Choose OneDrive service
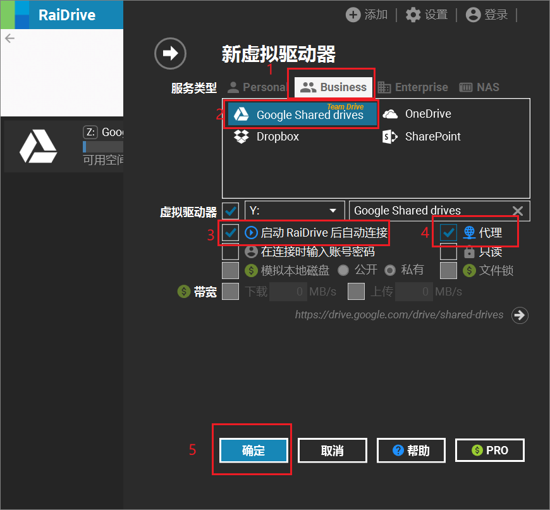550x510 pixels. (417, 114)
